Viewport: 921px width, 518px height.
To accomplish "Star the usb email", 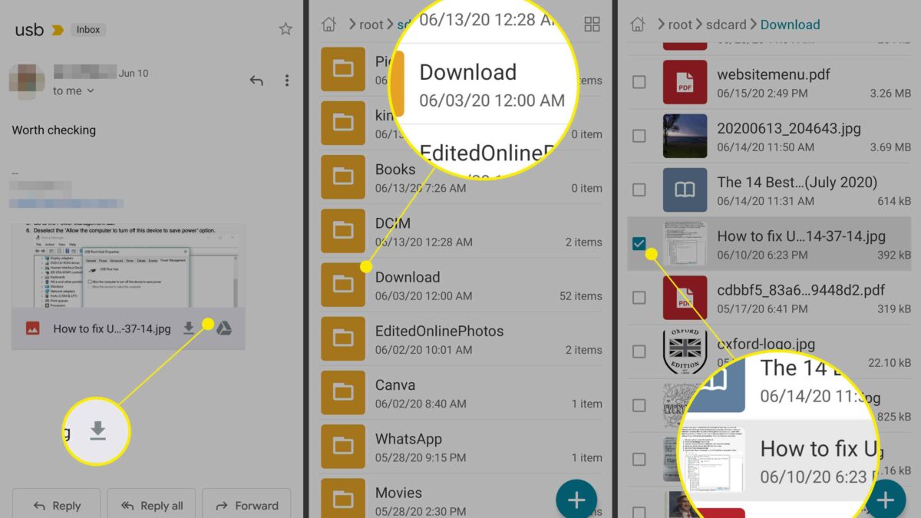I will (286, 29).
